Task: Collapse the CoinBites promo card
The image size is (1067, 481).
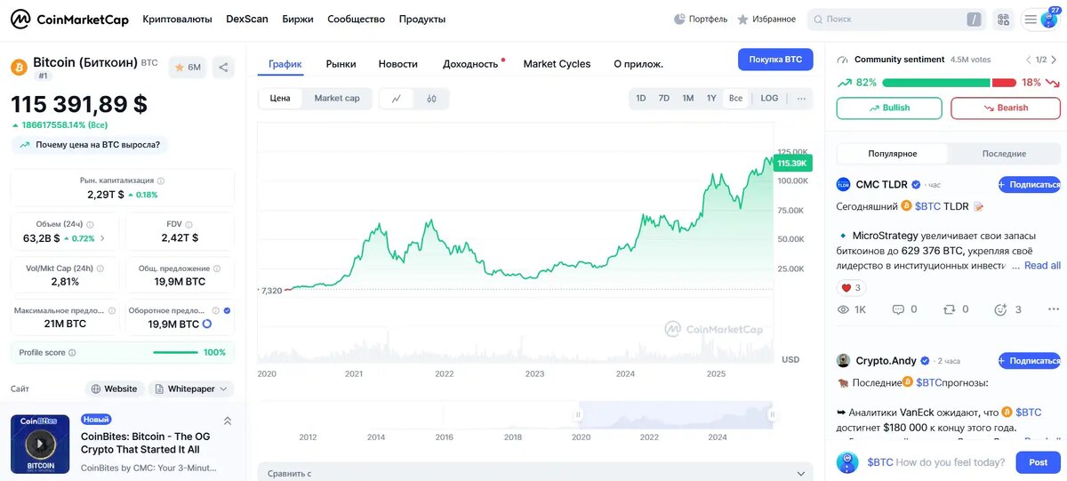Action: click(x=227, y=421)
